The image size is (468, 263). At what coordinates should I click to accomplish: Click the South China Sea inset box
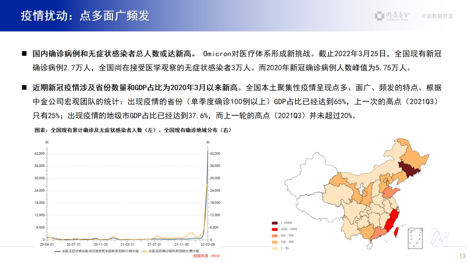click(x=415, y=238)
